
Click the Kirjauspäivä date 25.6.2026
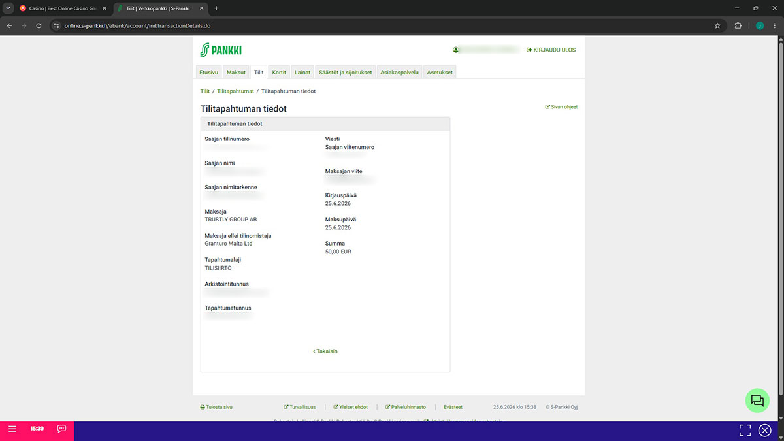338,204
